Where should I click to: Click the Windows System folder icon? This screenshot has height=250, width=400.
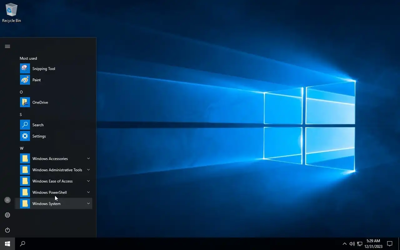click(25, 203)
